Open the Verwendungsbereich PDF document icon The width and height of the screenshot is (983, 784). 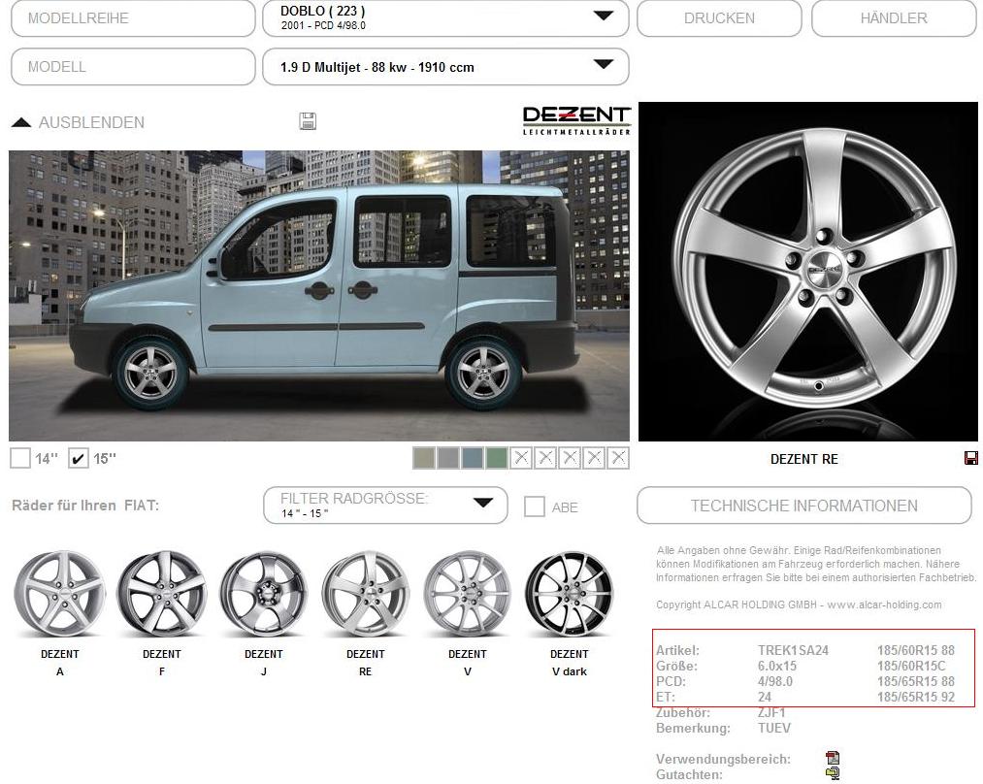tap(832, 758)
